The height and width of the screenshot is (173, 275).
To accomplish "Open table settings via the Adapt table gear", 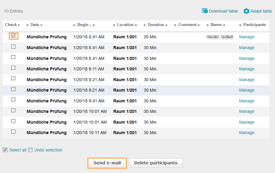I will pos(246,11).
